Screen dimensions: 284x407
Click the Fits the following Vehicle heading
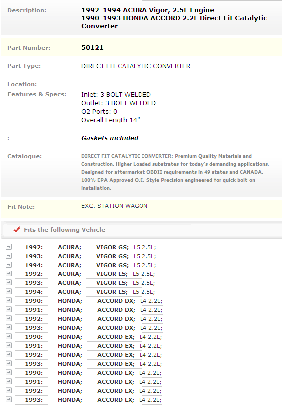tap(65, 230)
